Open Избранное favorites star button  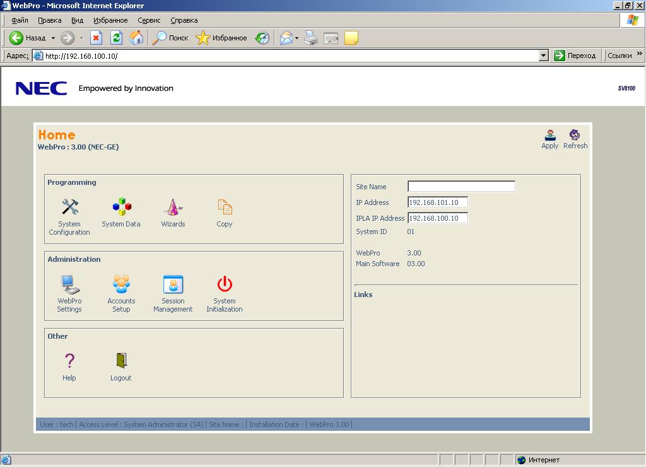point(221,38)
